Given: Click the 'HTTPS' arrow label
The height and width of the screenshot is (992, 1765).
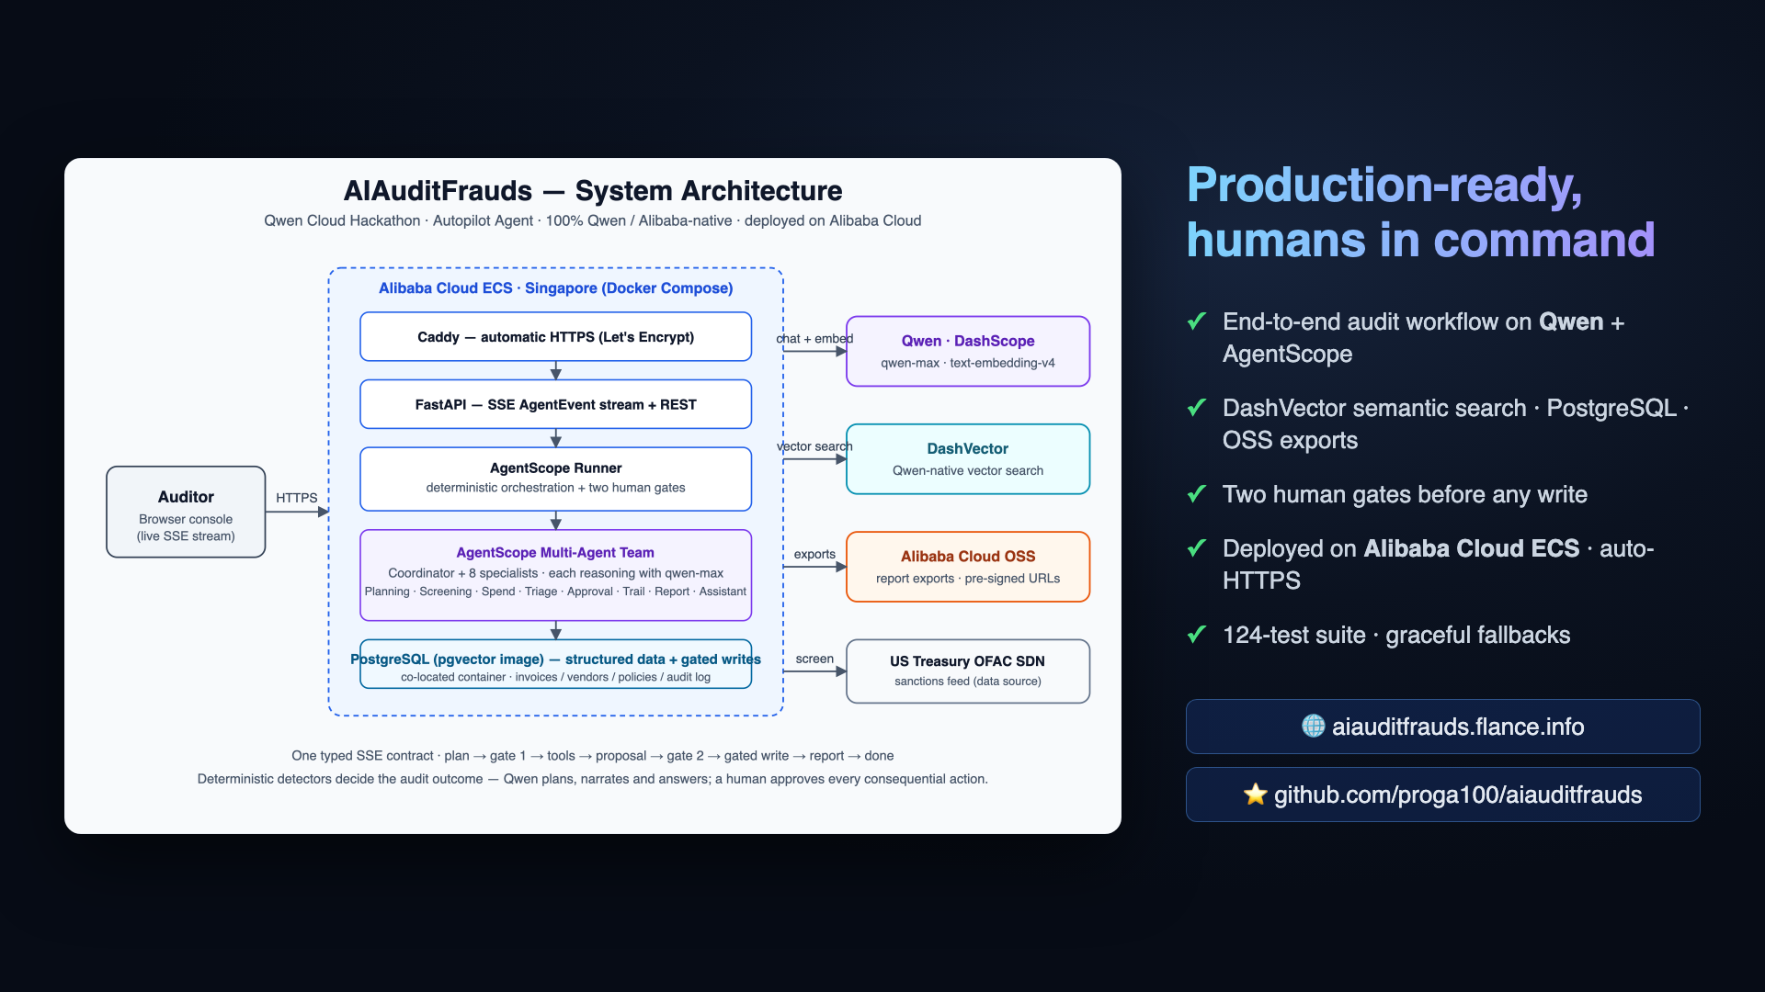Looking at the screenshot, I should pyautogui.click(x=296, y=498).
